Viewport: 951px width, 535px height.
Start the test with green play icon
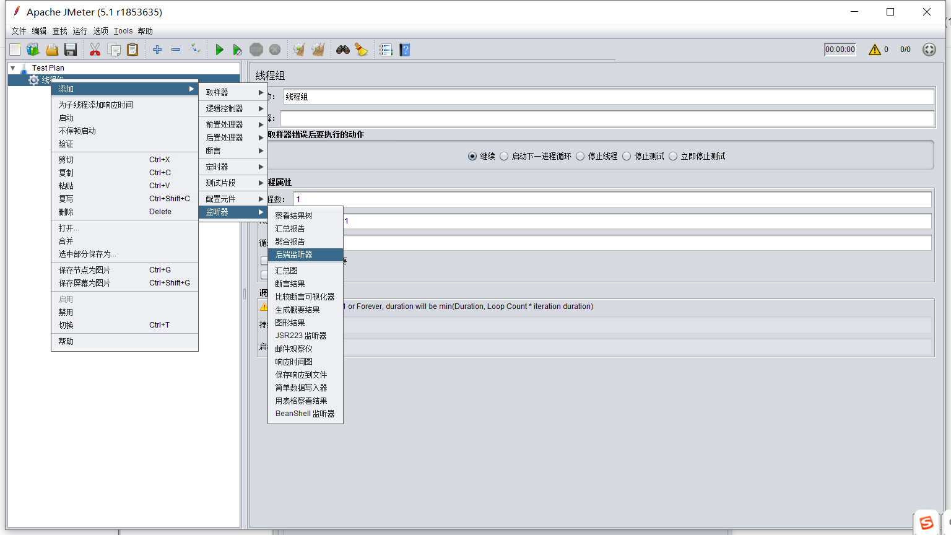[219, 50]
